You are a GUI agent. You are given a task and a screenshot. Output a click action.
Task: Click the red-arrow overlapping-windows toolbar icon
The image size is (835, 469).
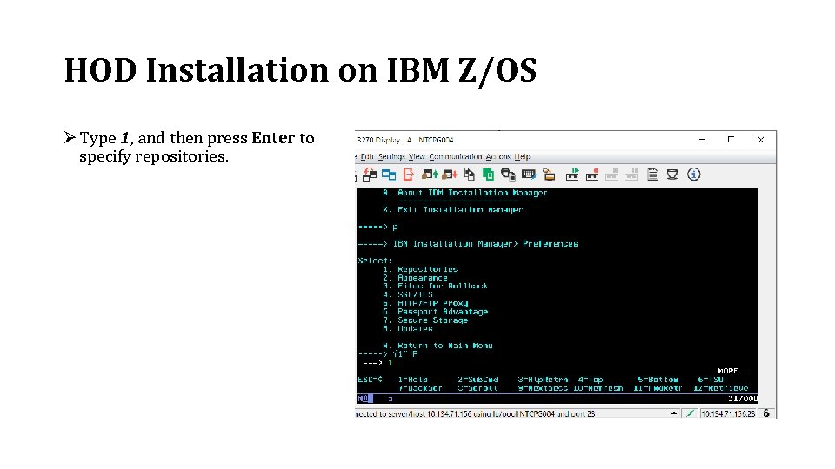coord(369,175)
